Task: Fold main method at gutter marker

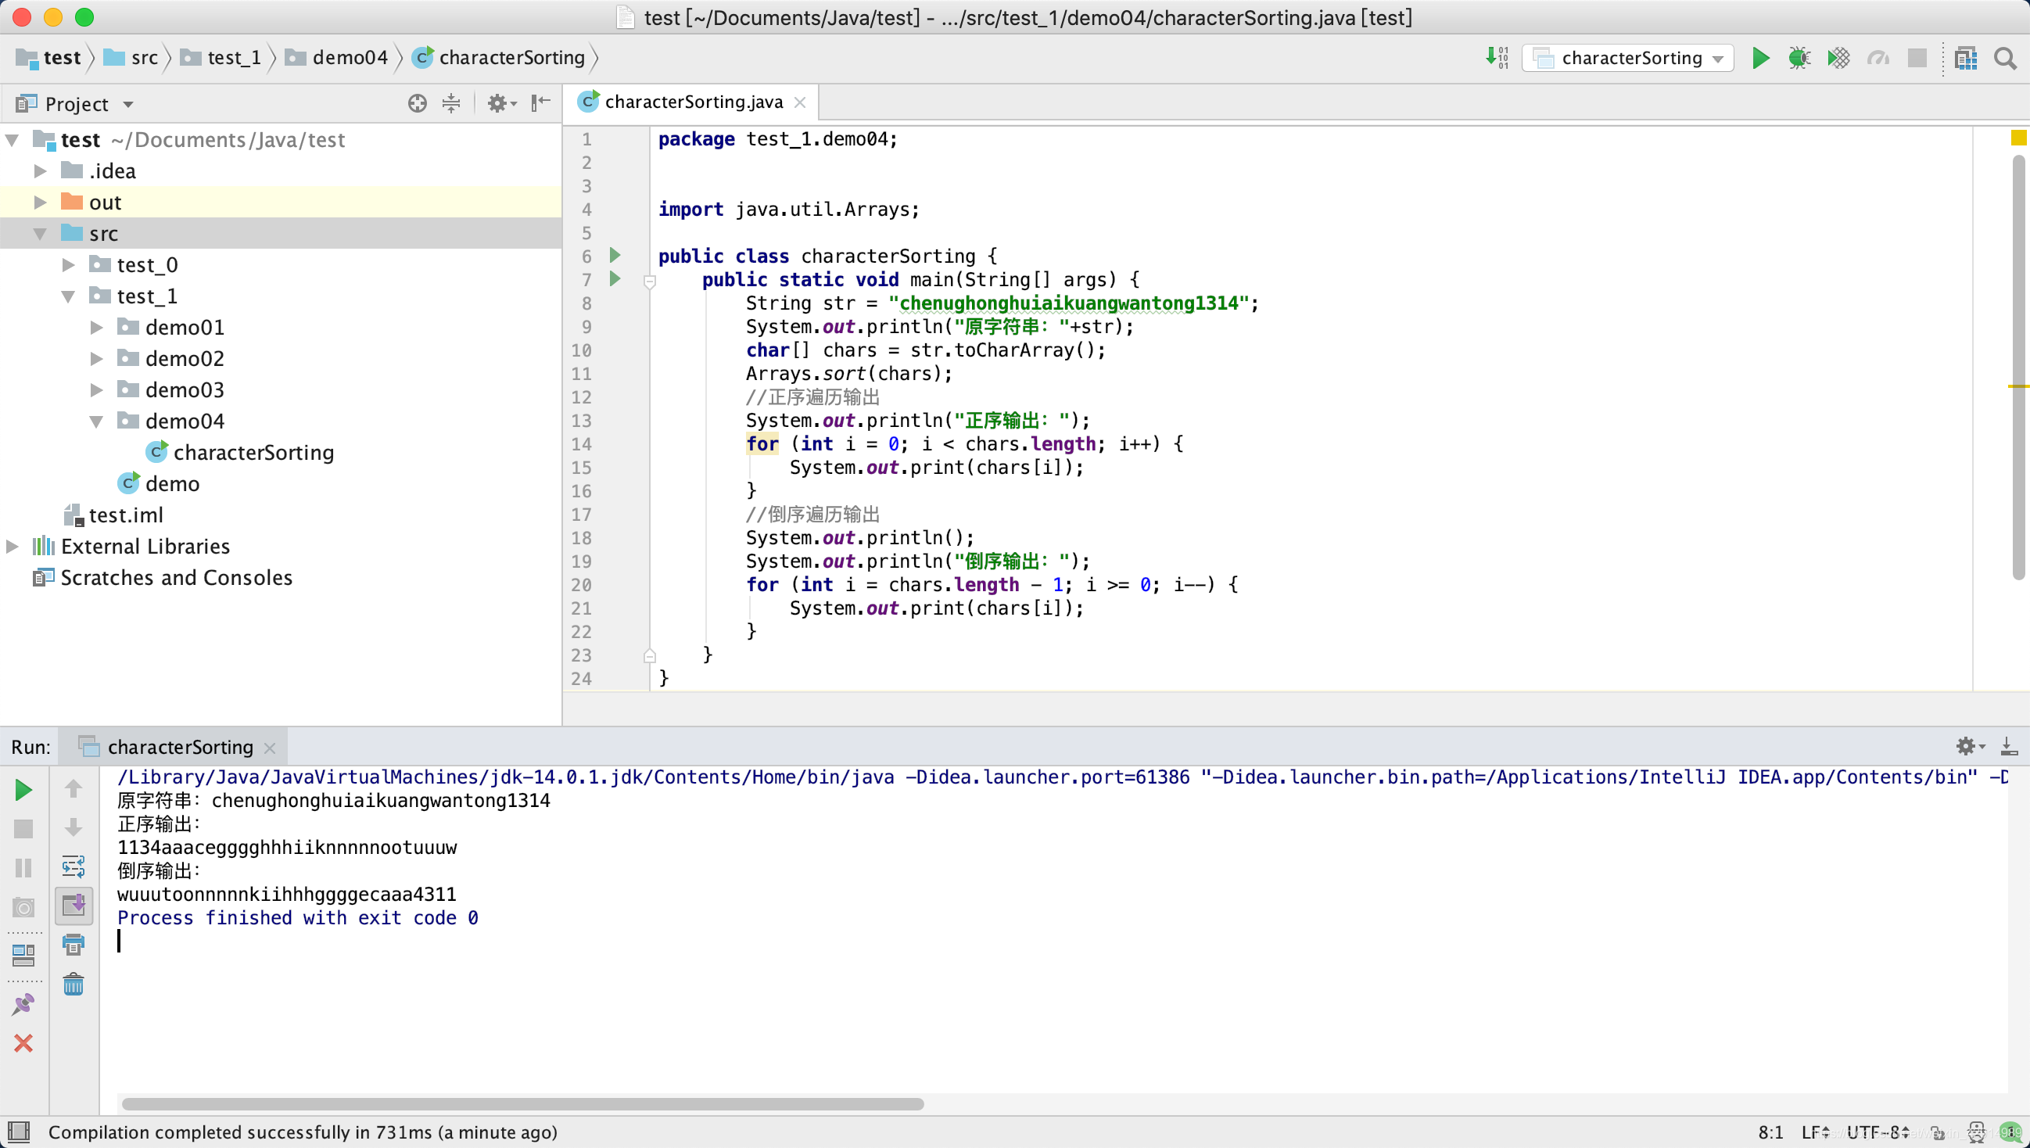Action: click(x=650, y=282)
